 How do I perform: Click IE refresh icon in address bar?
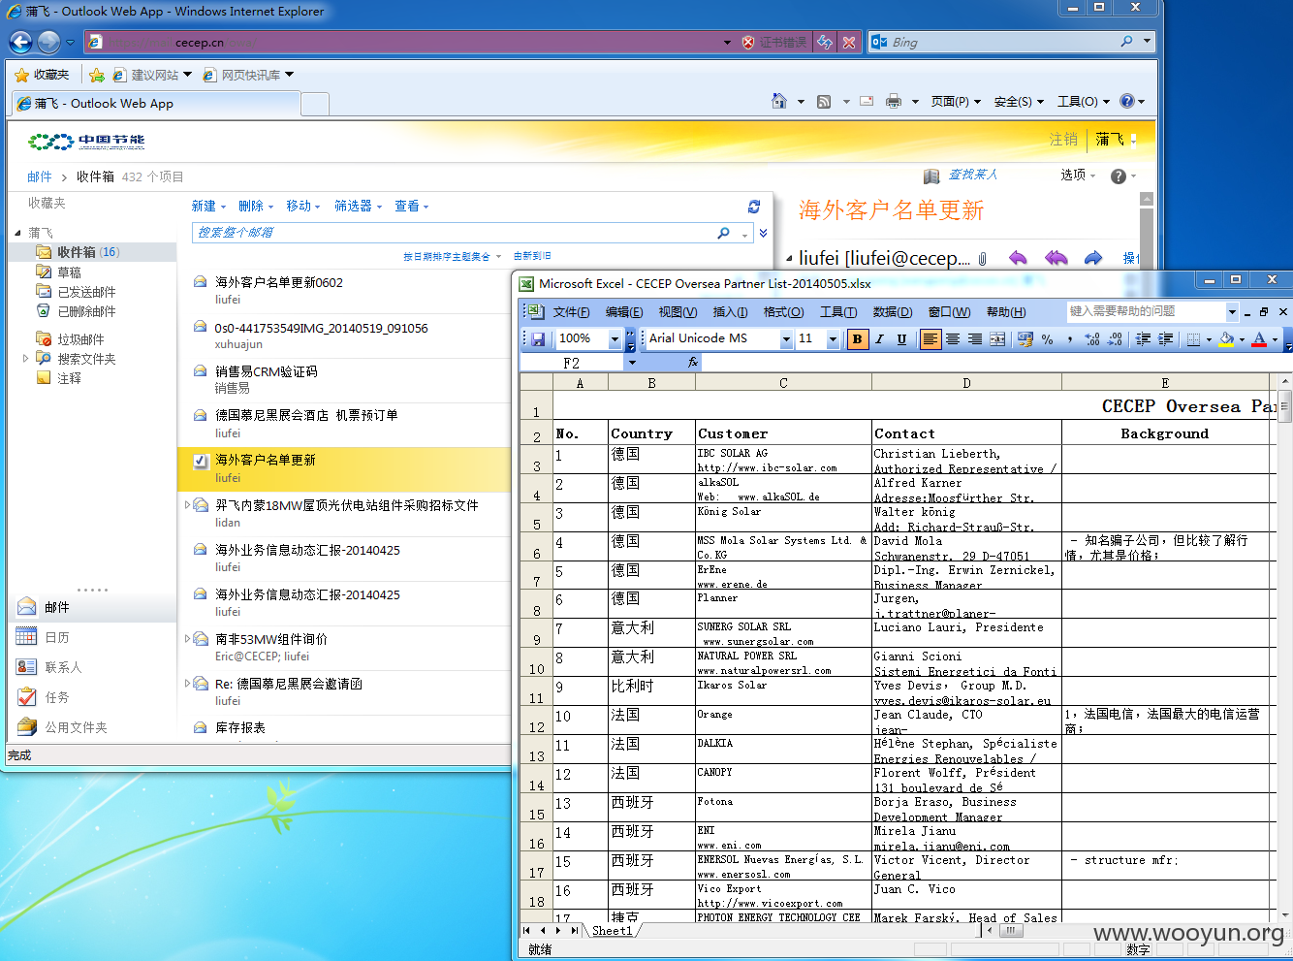pyautogui.click(x=825, y=43)
